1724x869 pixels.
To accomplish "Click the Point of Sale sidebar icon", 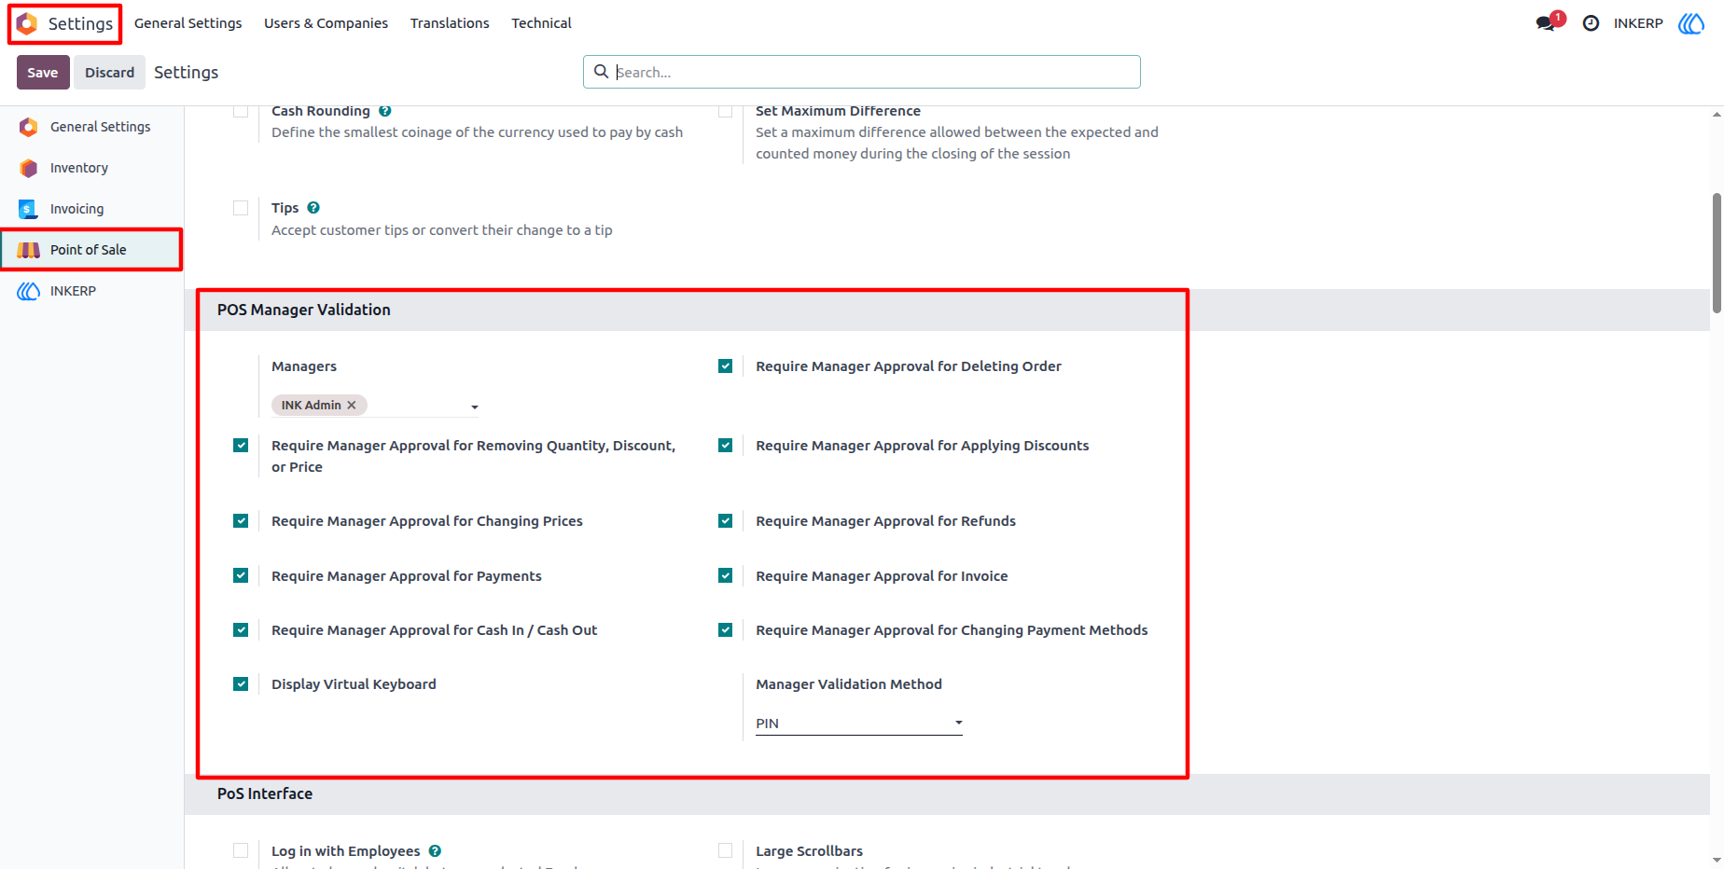I will coord(29,250).
